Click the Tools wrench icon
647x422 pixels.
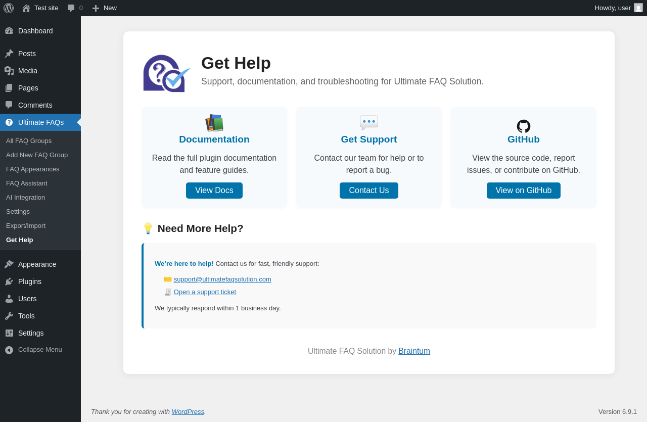(x=9, y=316)
